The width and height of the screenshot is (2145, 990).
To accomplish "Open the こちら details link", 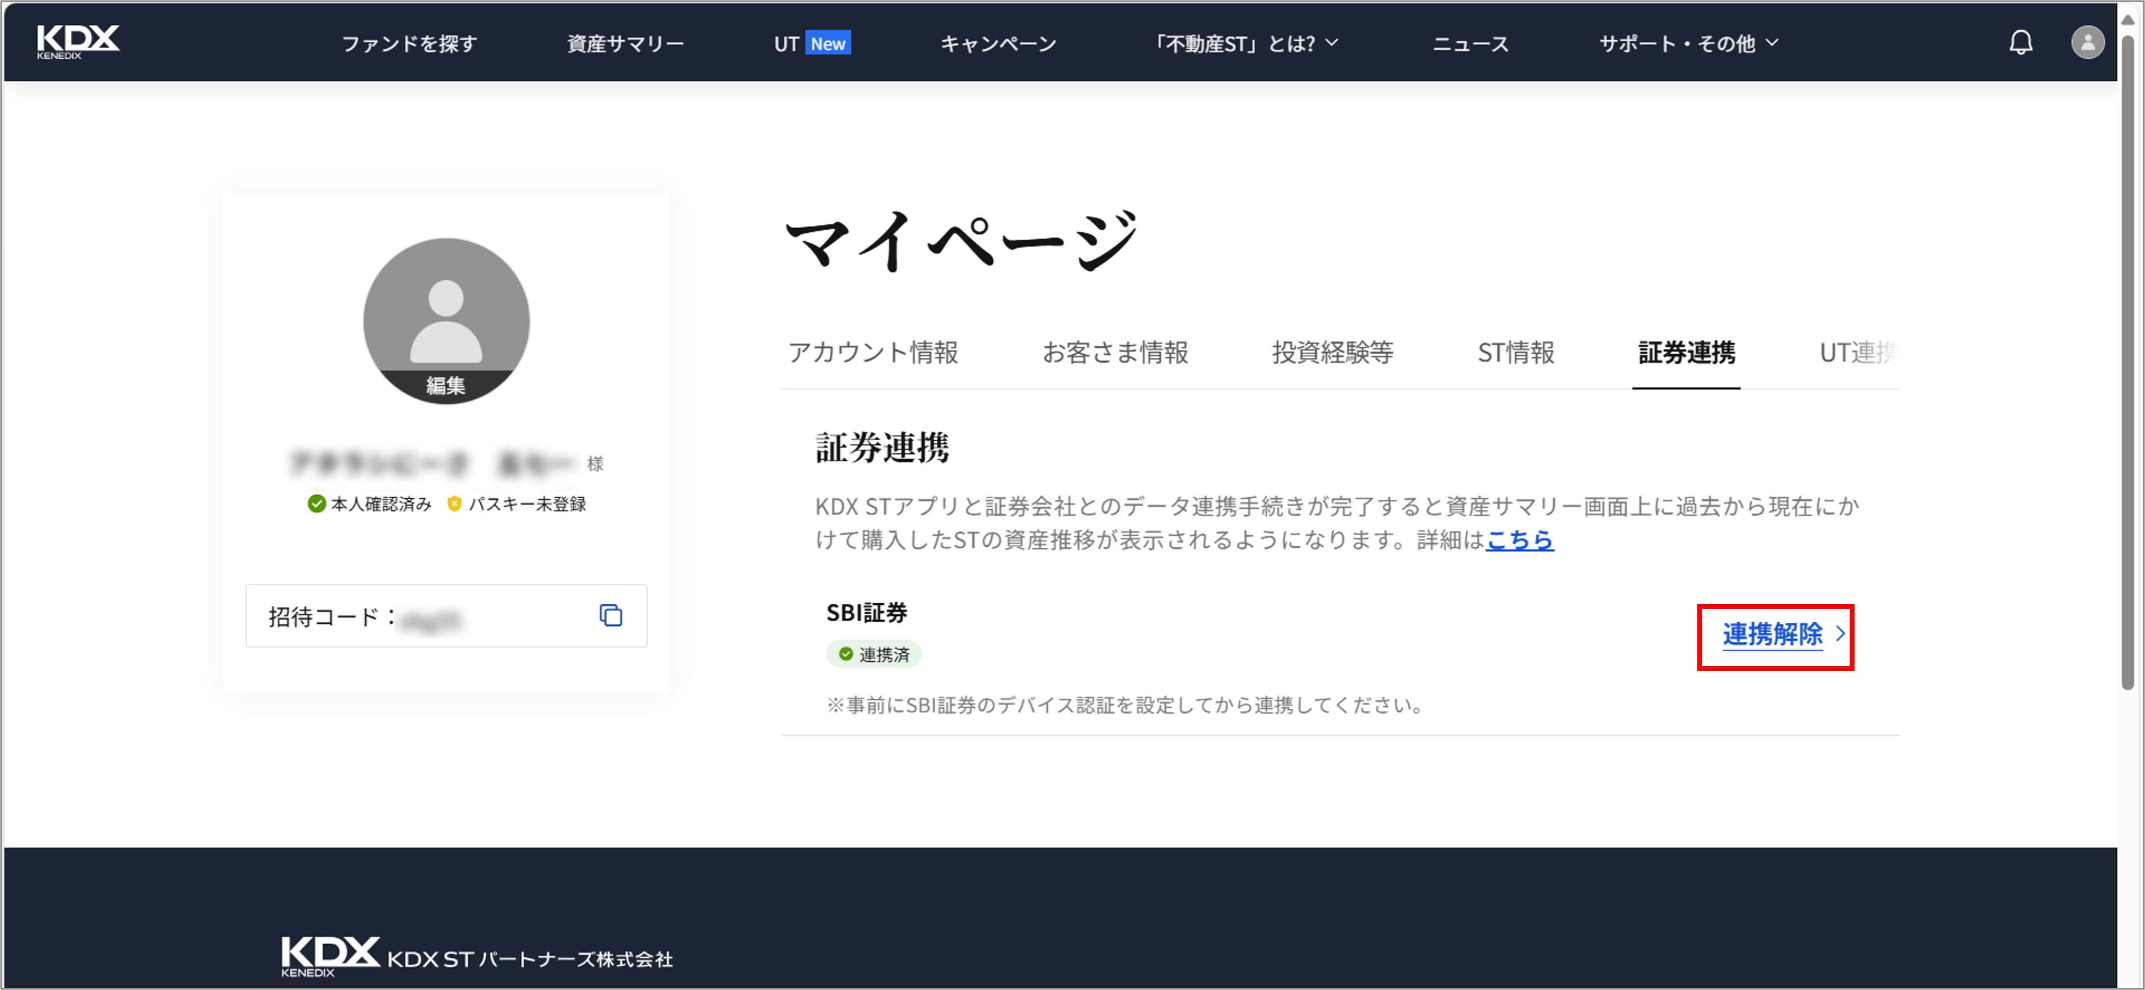I will [1520, 540].
